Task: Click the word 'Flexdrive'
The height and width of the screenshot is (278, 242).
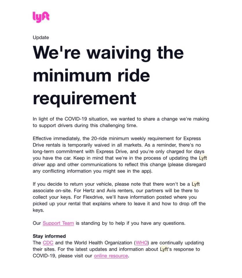Action: pos(94,197)
